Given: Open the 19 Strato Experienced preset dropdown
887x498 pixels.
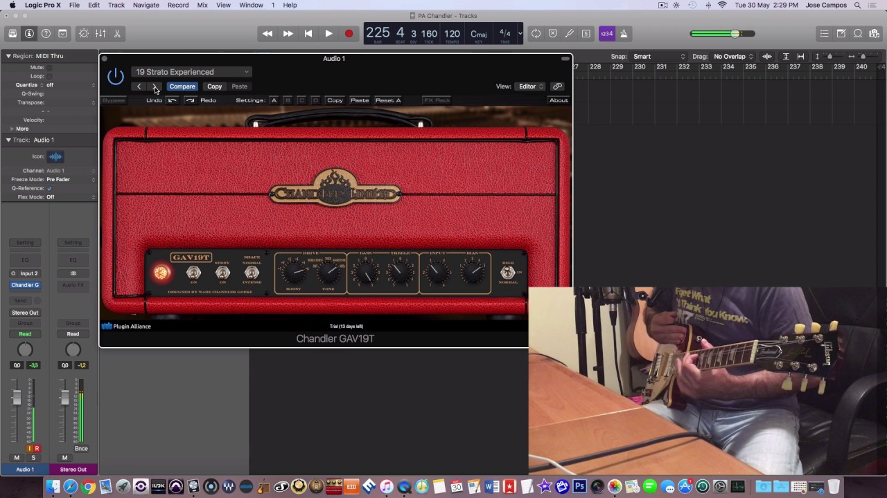Looking at the screenshot, I should 191,72.
